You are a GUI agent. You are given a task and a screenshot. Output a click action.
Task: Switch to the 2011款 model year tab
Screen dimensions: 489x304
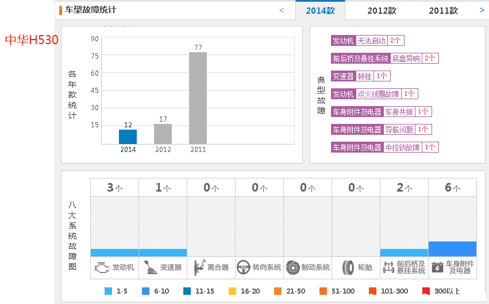pos(443,10)
